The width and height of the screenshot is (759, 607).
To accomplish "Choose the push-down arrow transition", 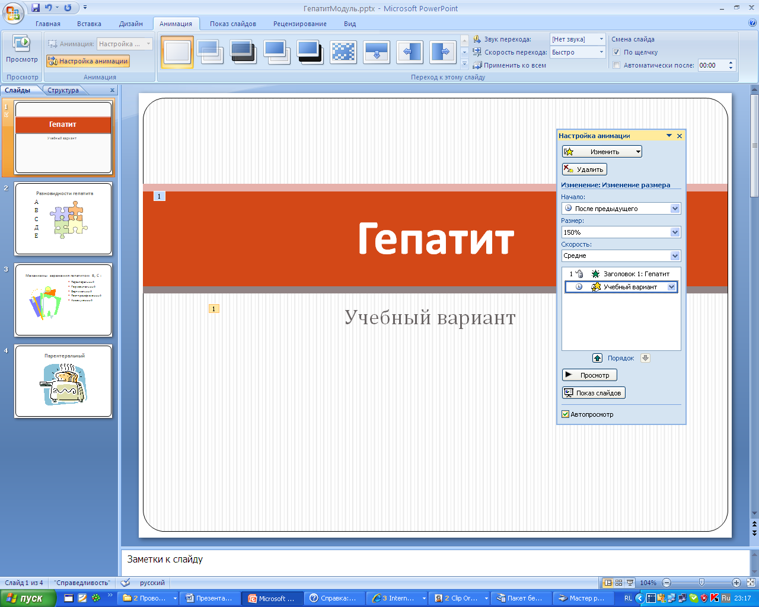I will tap(377, 52).
